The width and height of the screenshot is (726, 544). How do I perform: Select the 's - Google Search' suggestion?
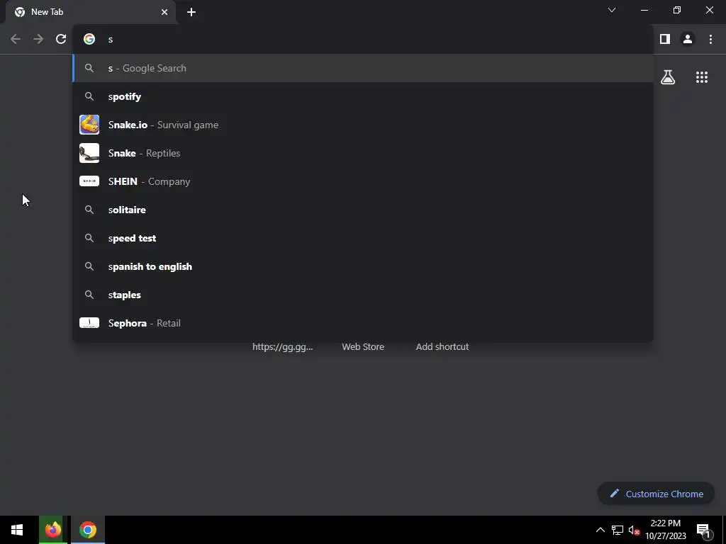click(x=364, y=68)
